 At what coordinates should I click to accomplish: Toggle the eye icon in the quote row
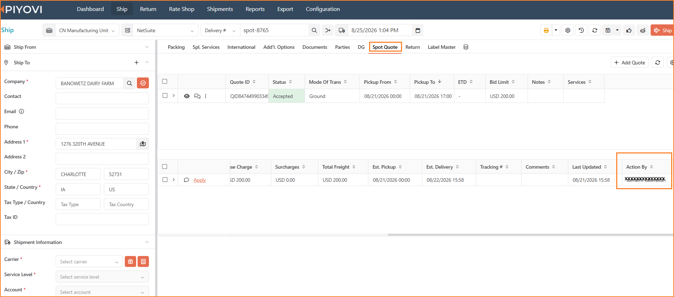pyautogui.click(x=187, y=96)
